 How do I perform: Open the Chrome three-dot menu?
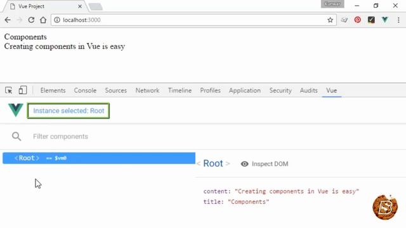pyautogui.click(x=398, y=20)
